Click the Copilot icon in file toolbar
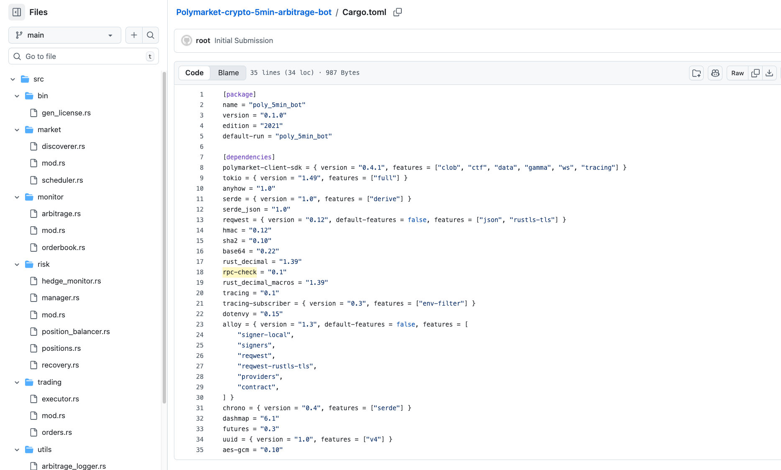This screenshot has width=781, height=470. [x=715, y=73]
